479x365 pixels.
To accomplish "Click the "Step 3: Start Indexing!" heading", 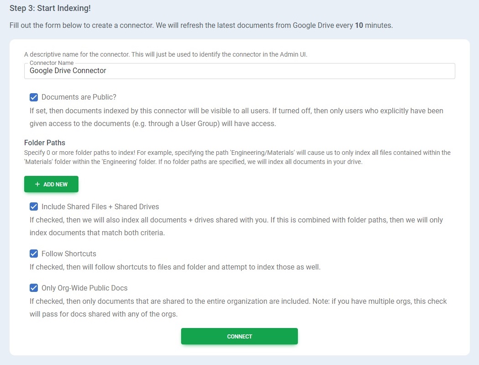I will 50,8.
